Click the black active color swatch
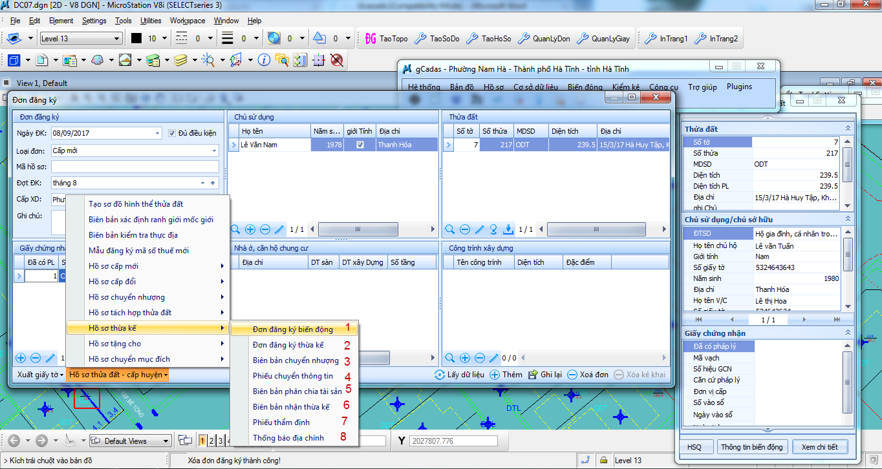Viewport: 882px width, 469px height. point(136,39)
